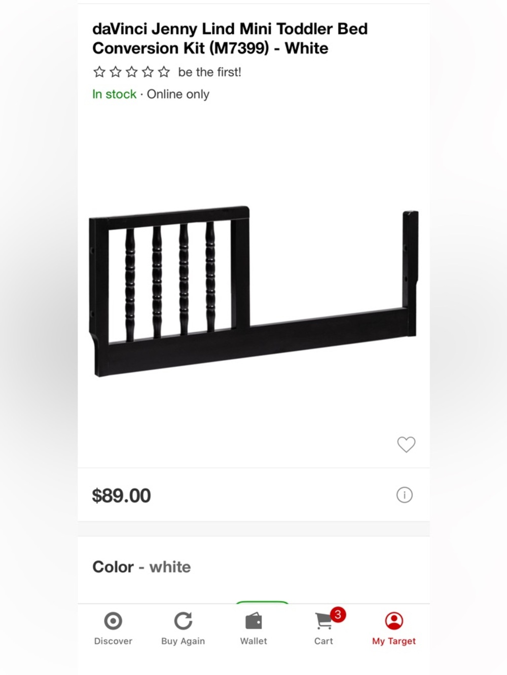Open the Wallet icon

pyautogui.click(x=253, y=620)
